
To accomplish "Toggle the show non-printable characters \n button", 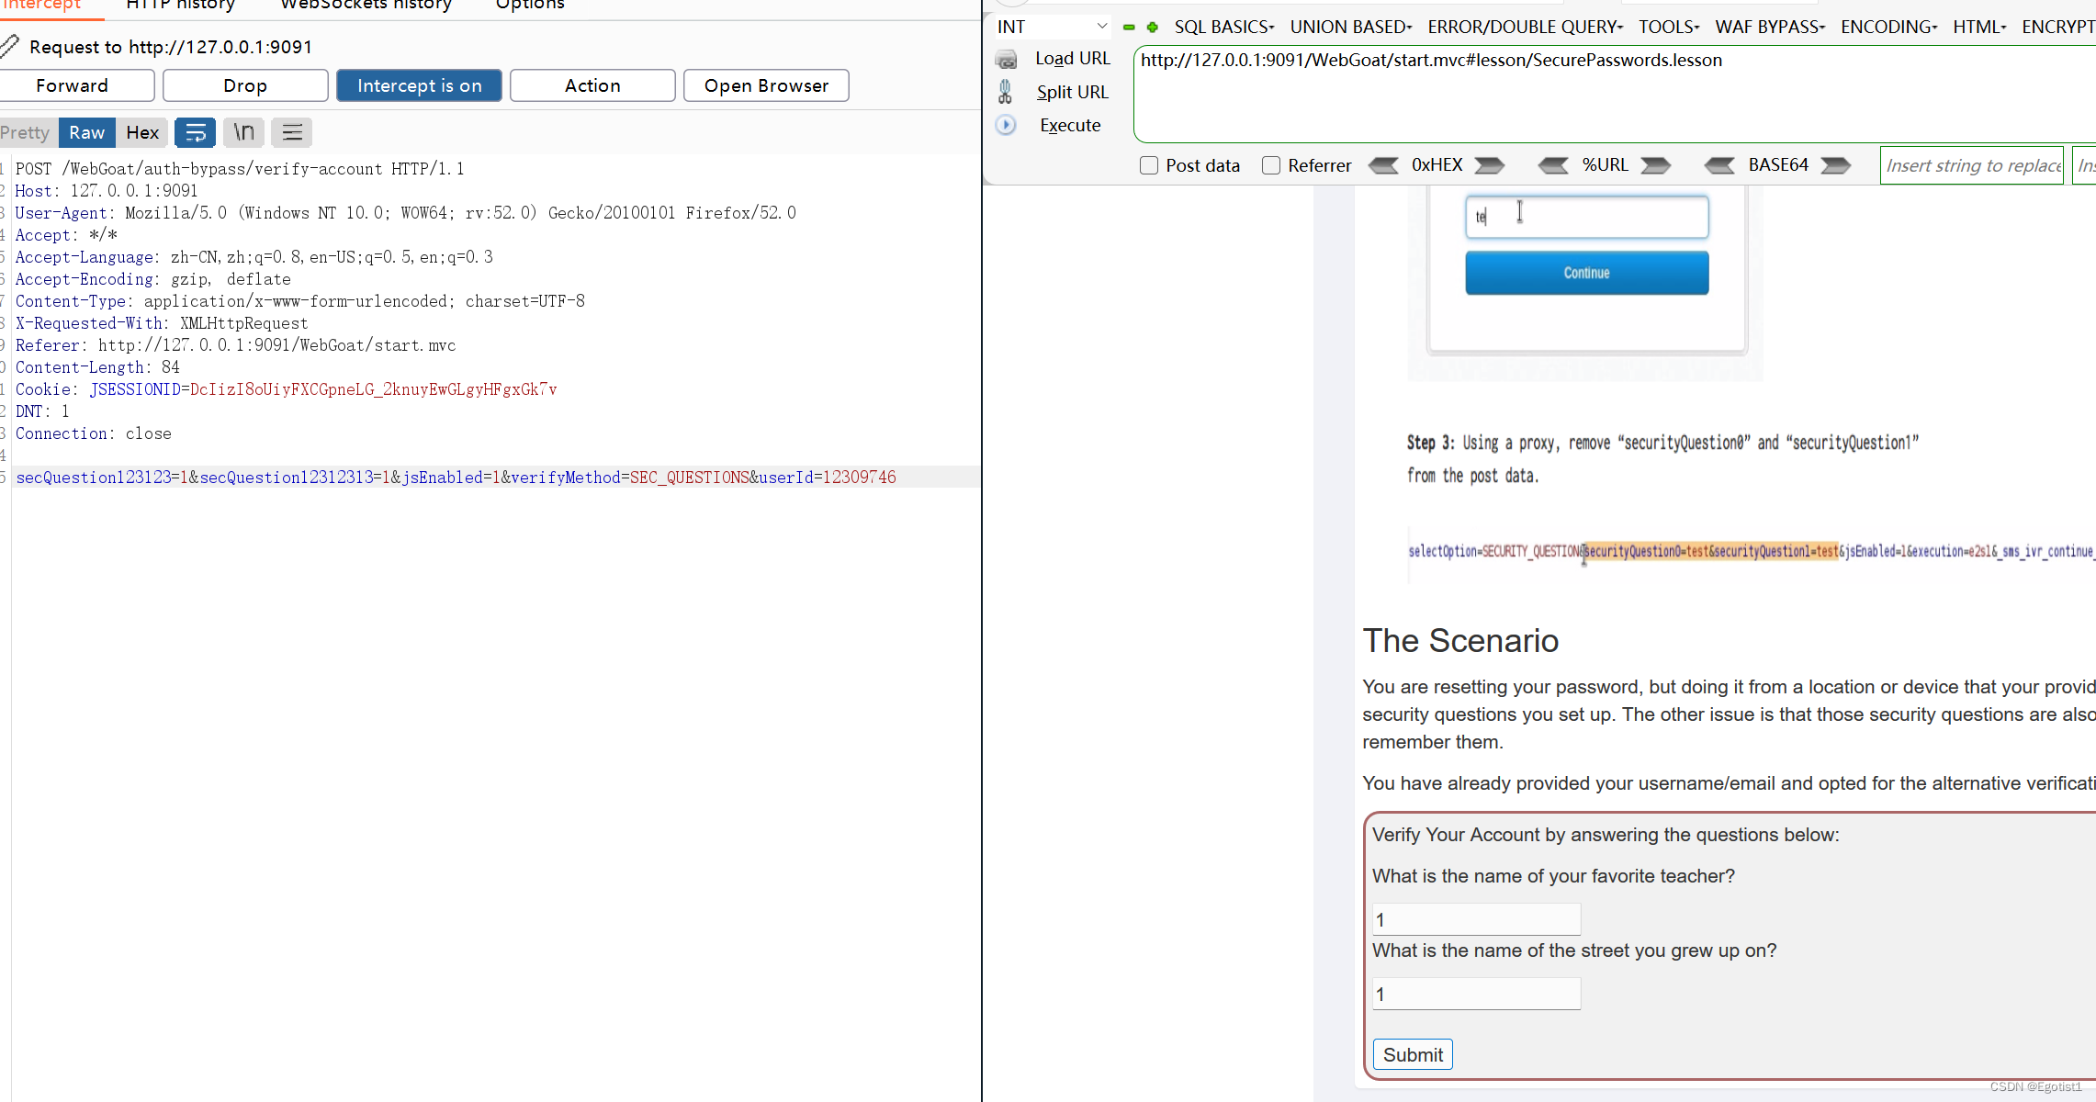I will 243,132.
